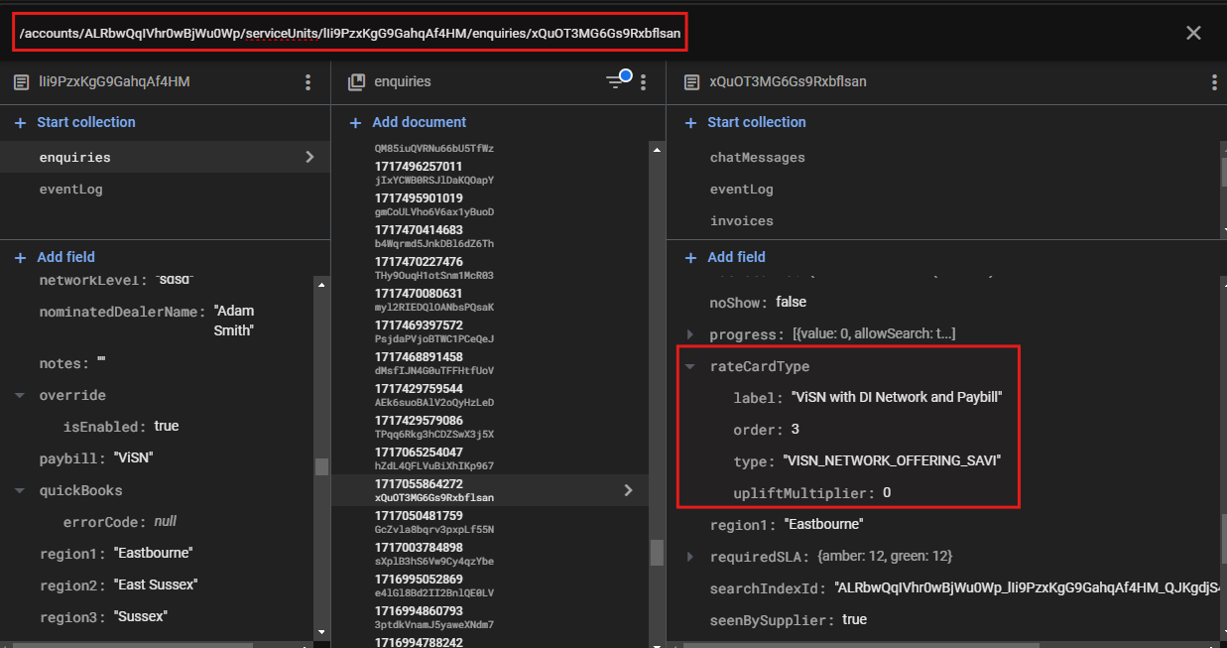1227x648 pixels.
Task: Click the searchIndexId field value
Action: [x=1025, y=588]
